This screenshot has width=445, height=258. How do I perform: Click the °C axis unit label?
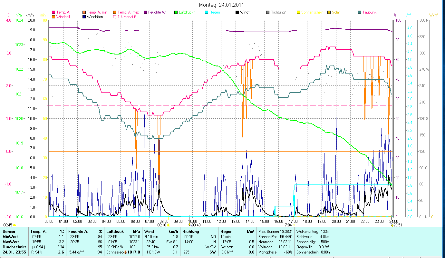[8, 15]
